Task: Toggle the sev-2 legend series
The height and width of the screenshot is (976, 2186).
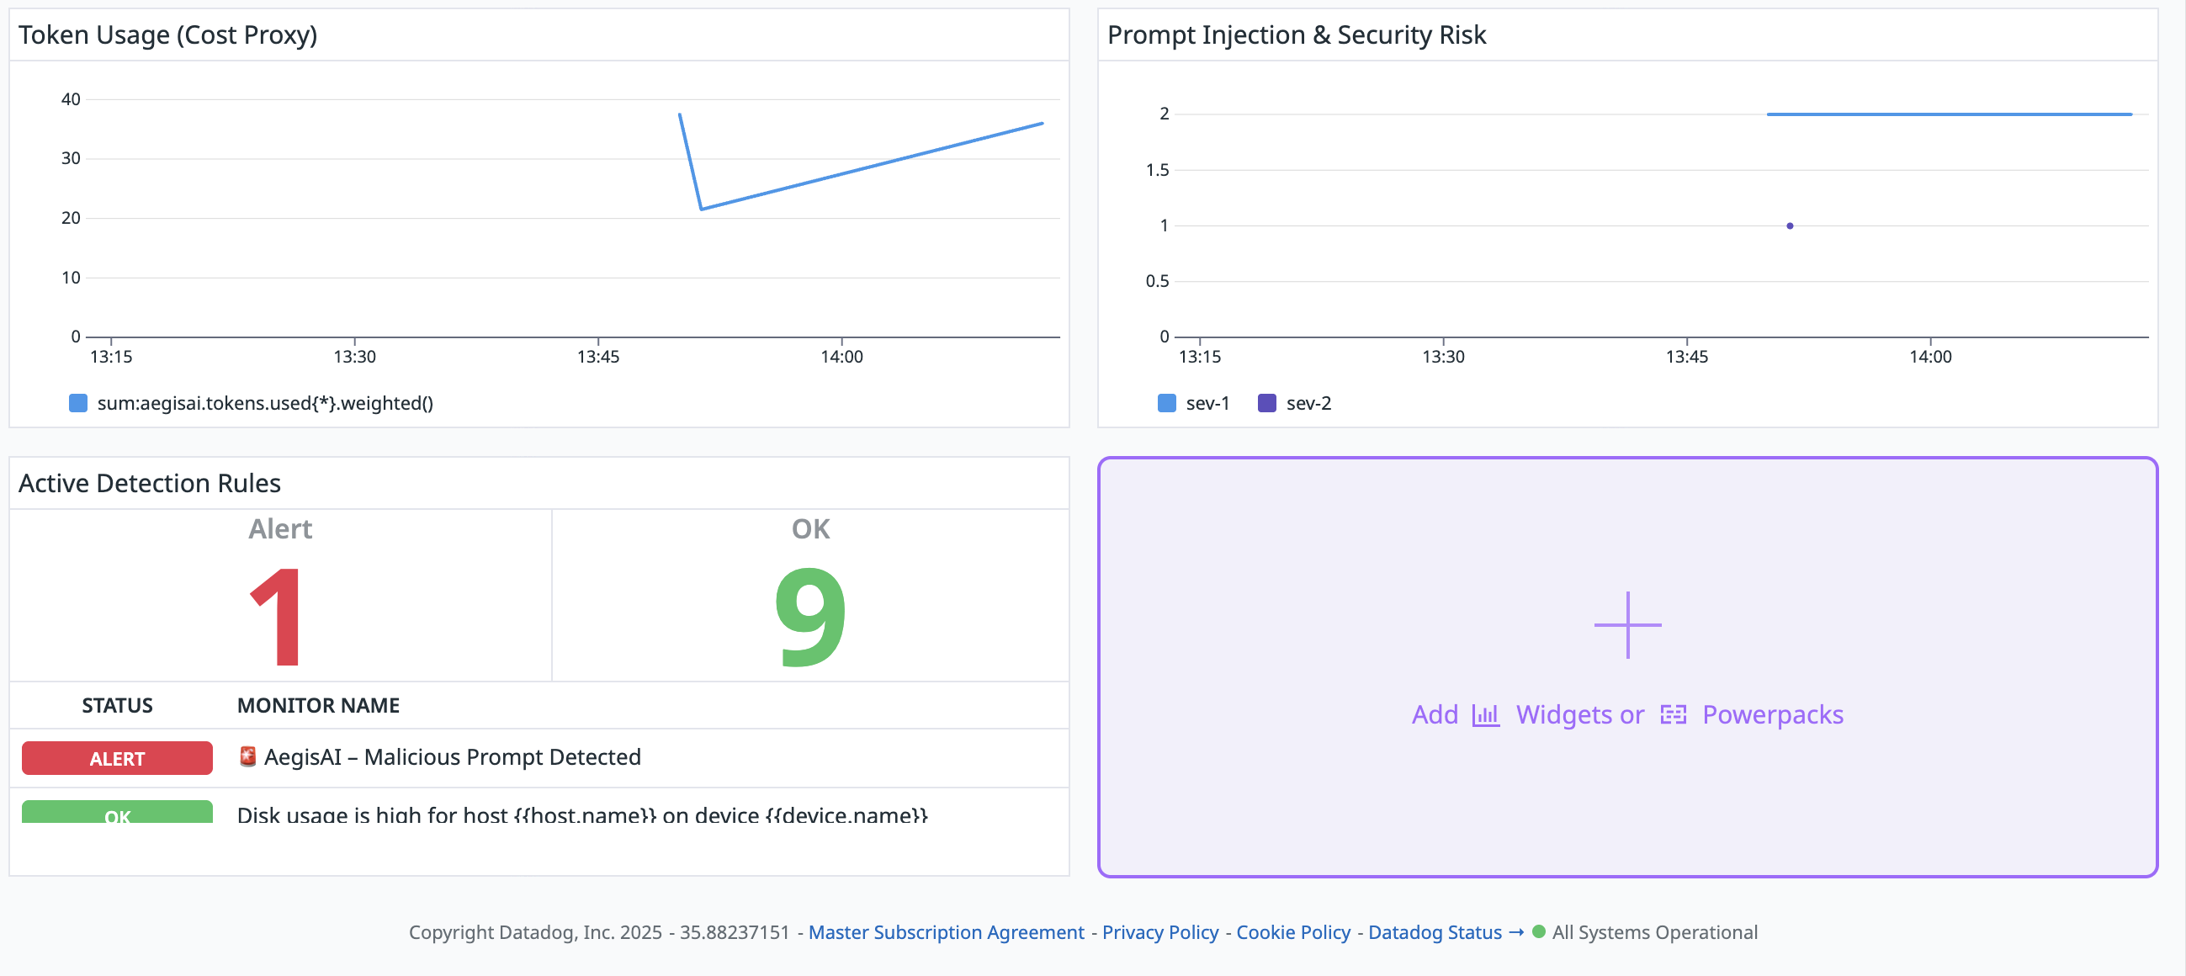Action: (1308, 403)
